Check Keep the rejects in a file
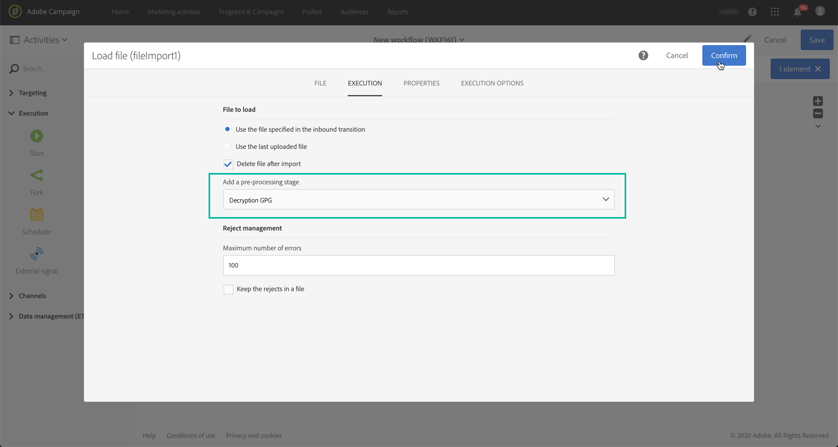838x447 pixels. click(228, 289)
